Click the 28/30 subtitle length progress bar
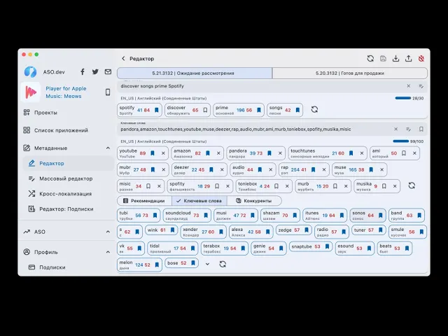Viewport: 448px width, 336px height. [403, 98]
